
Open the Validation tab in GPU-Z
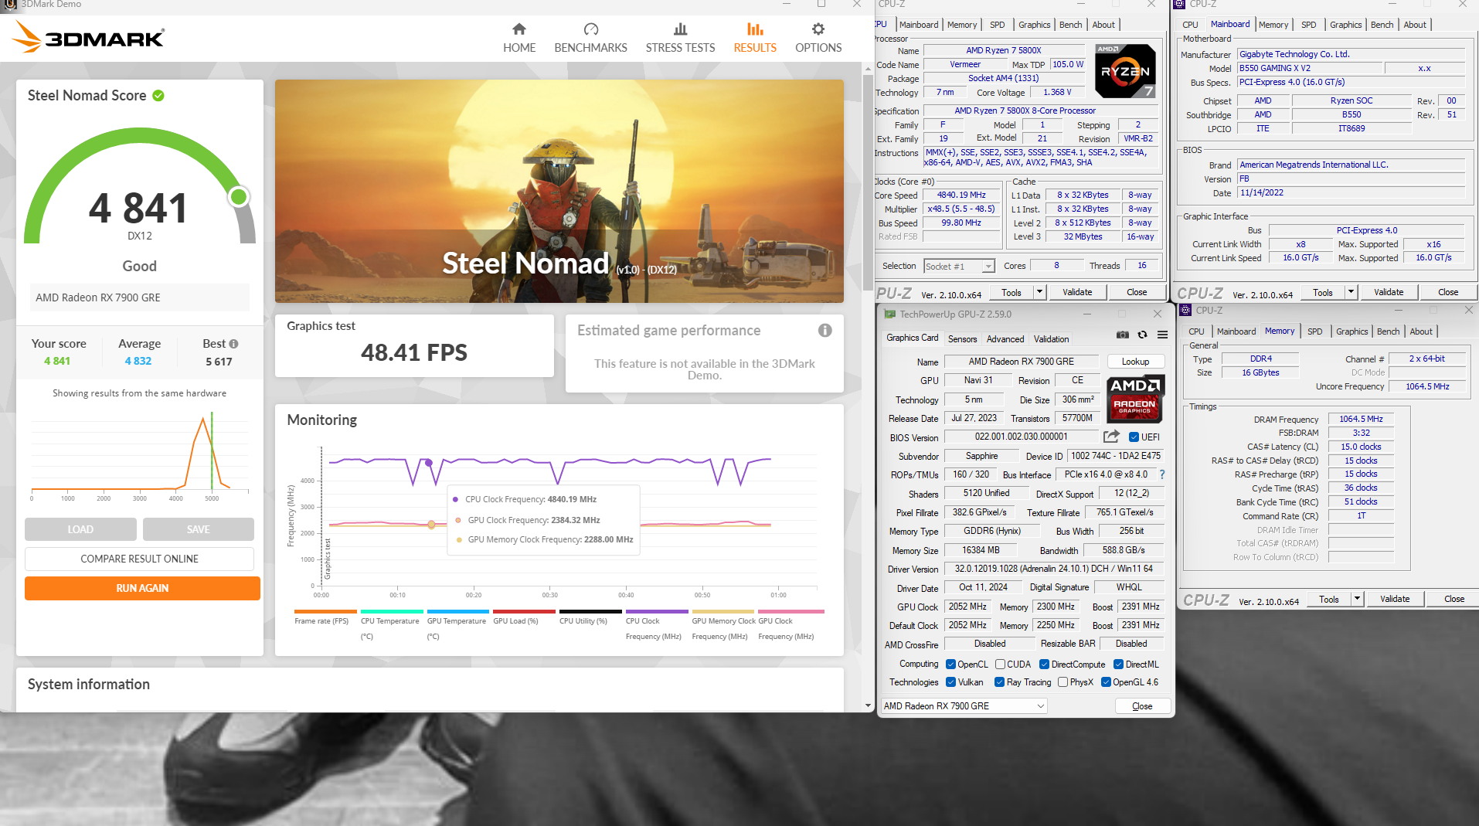point(1051,338)
